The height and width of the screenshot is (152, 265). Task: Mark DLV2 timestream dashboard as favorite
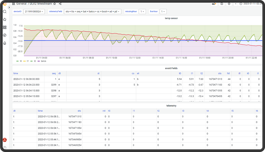click(55, 4)
